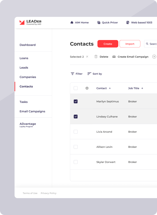Click the AIM Home link

click(x=80, y=23)
